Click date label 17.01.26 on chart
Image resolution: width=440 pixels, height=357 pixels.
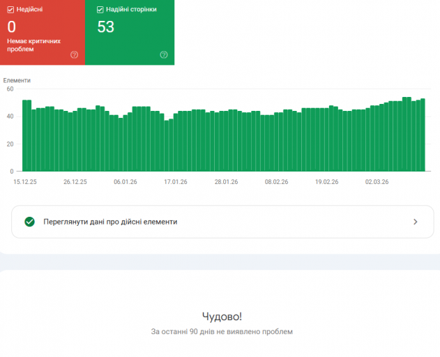coord(176,182)
